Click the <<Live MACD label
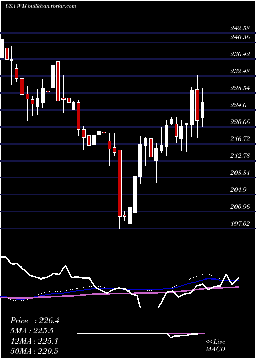 (x=216, y=345)
